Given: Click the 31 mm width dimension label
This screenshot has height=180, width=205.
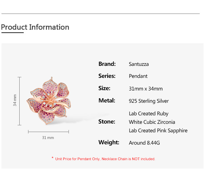Looking at the screenshot, I should (x=48, y=138).
